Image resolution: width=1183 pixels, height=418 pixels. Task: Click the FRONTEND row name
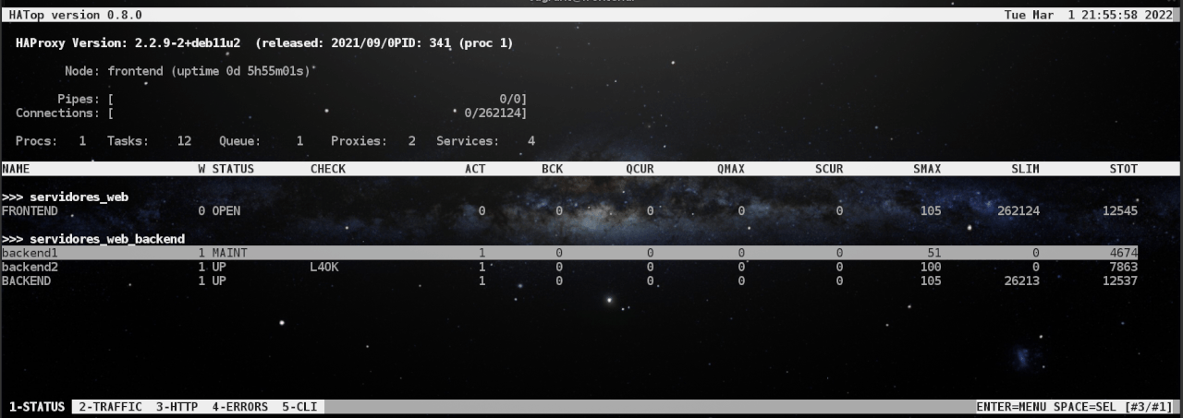tap(30, 211)
